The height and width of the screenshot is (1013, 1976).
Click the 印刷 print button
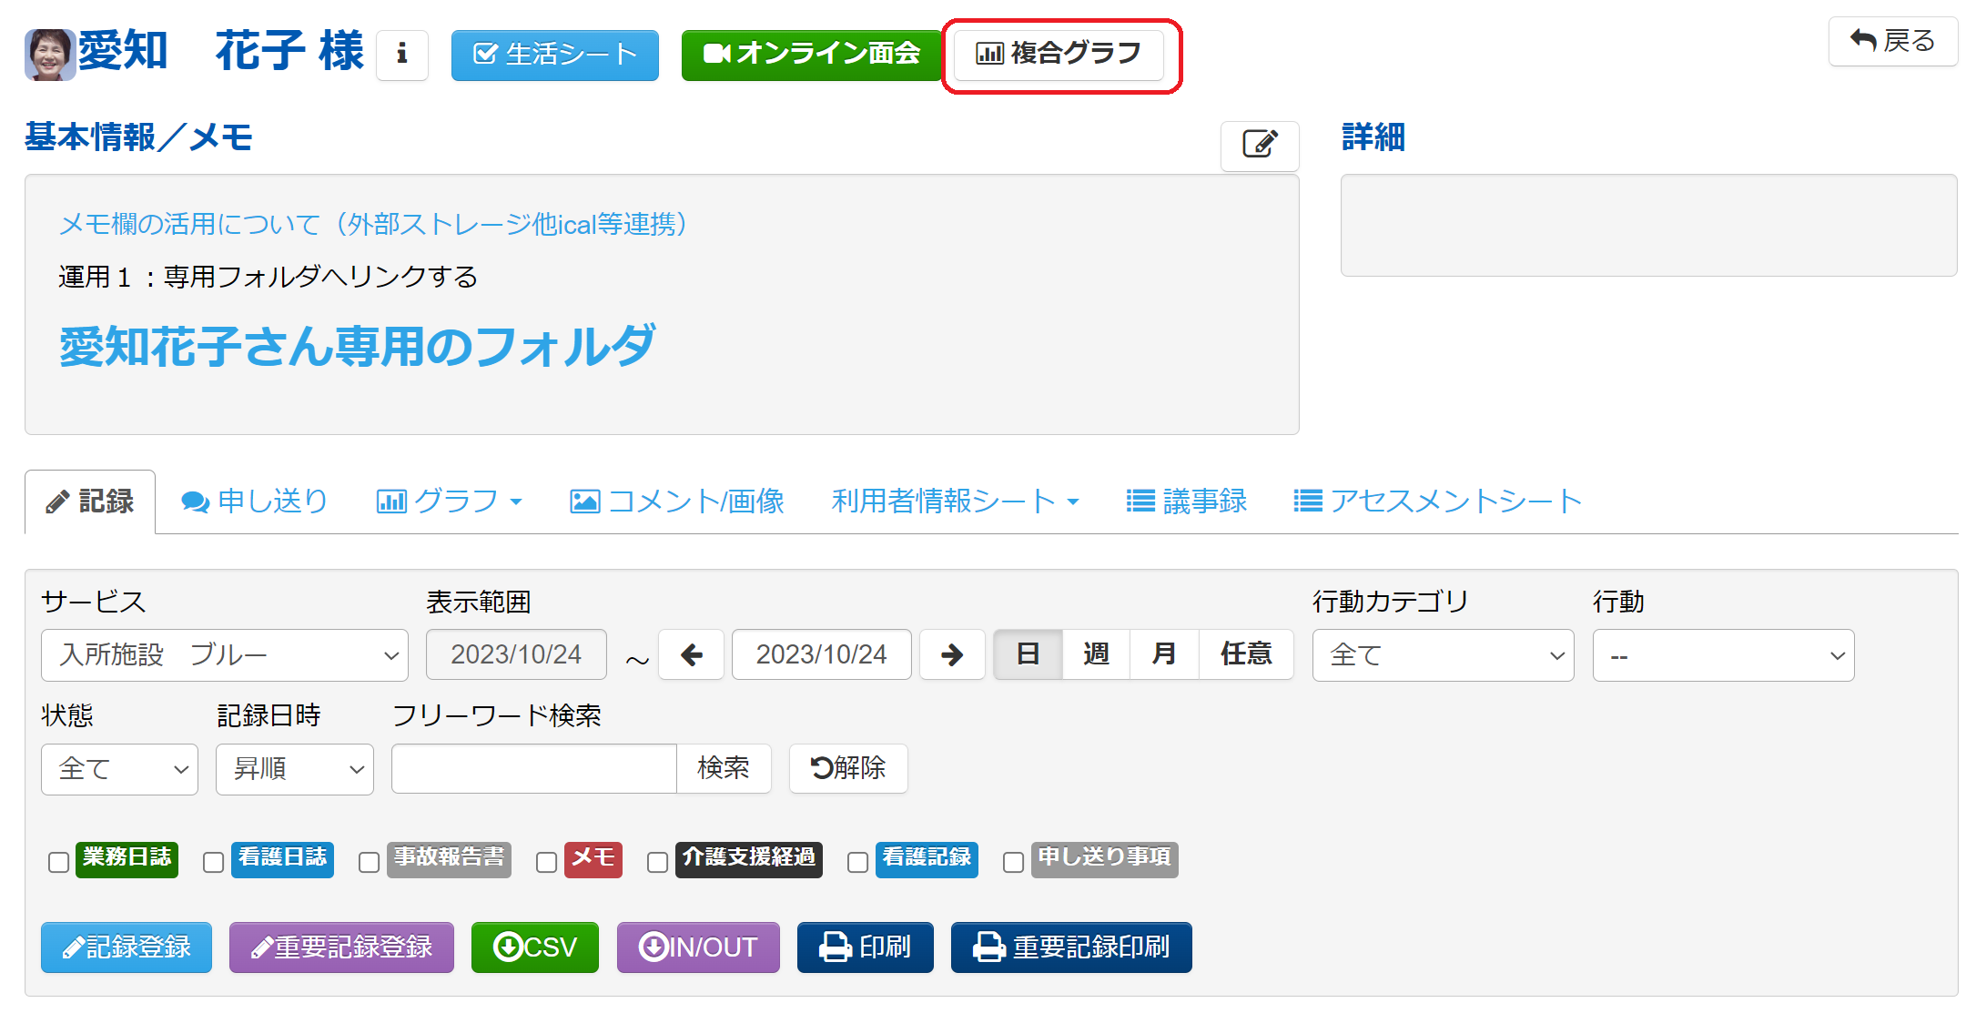[865, 947]
